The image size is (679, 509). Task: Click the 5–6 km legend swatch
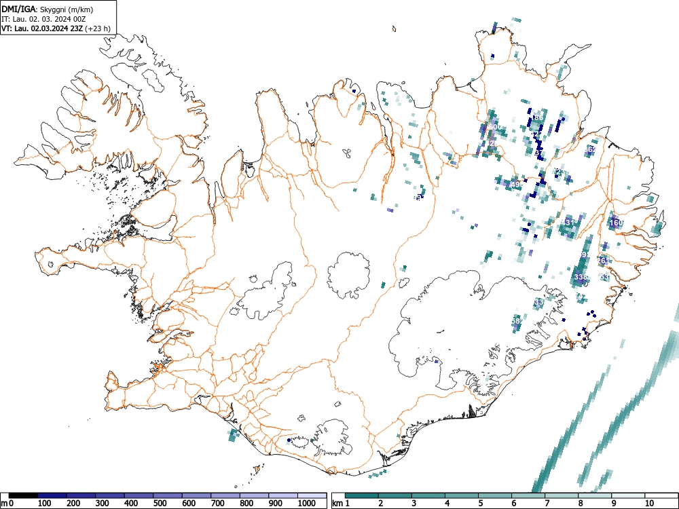[x=496, y=495]
